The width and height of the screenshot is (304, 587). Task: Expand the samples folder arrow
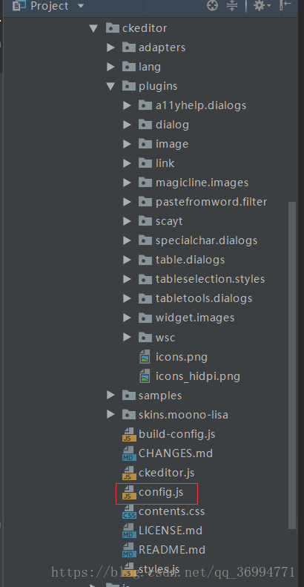pos(110,396)
